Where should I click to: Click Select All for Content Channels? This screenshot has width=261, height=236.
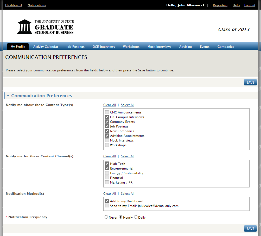(x=128, y=156)
